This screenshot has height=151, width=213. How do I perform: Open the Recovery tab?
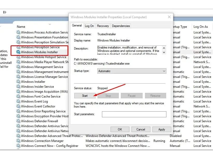103,26
